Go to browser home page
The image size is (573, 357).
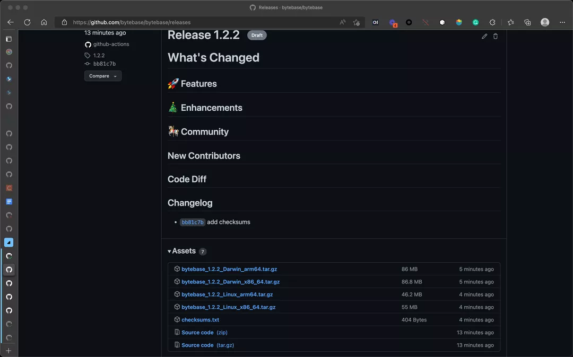click(44, 22)
